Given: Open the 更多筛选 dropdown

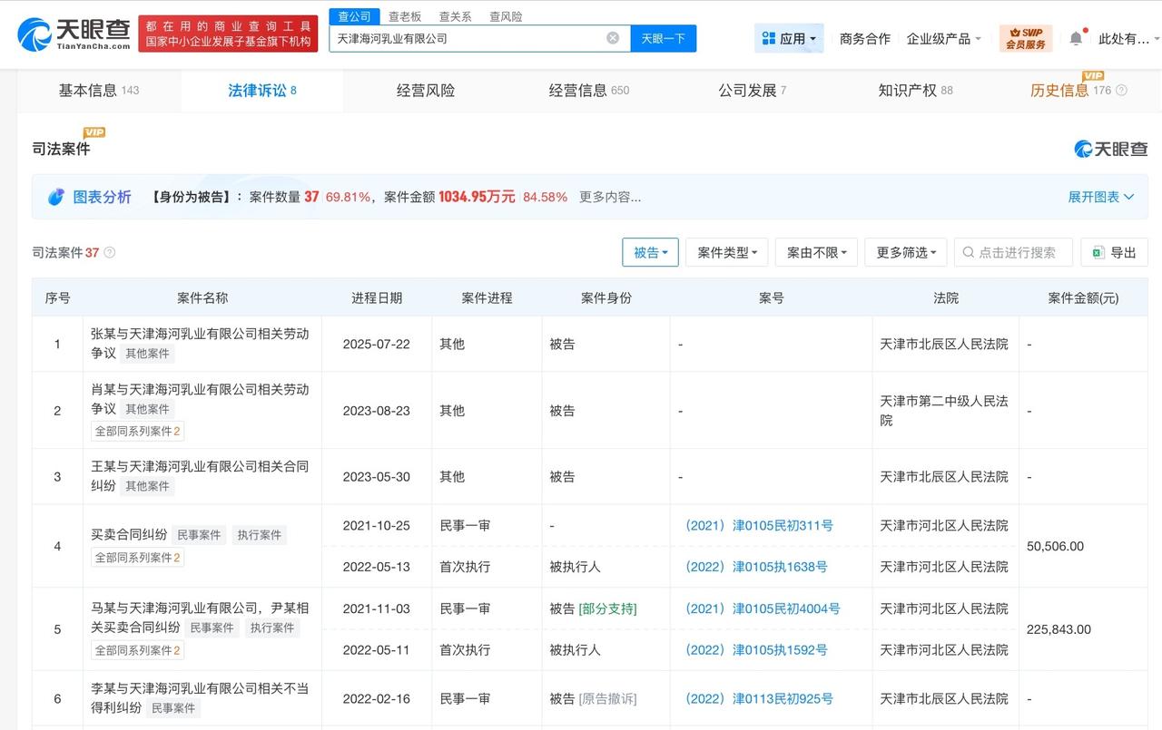Looking at the screenshot, I should (906, 253).
